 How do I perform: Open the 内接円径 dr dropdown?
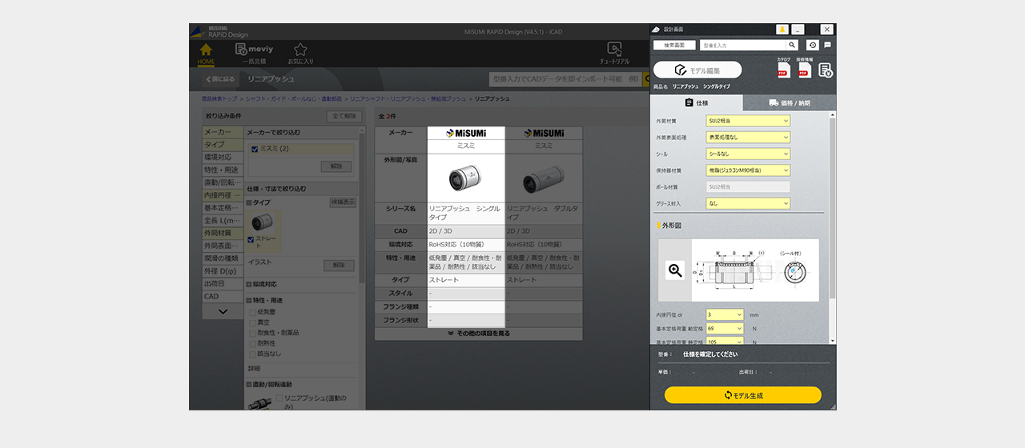[725, 315]
